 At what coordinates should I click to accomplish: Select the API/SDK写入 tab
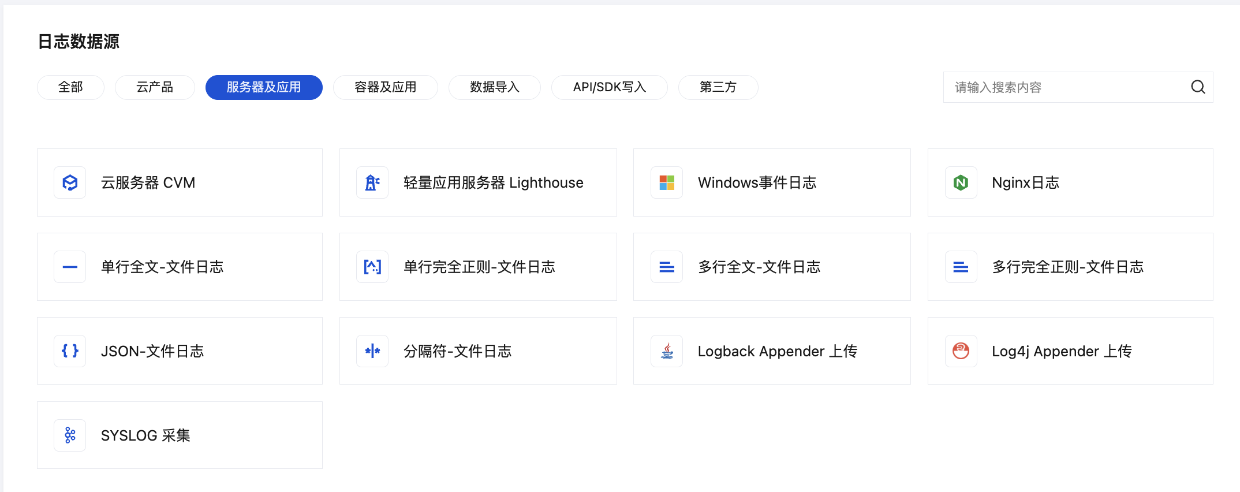tap(609, 87)
